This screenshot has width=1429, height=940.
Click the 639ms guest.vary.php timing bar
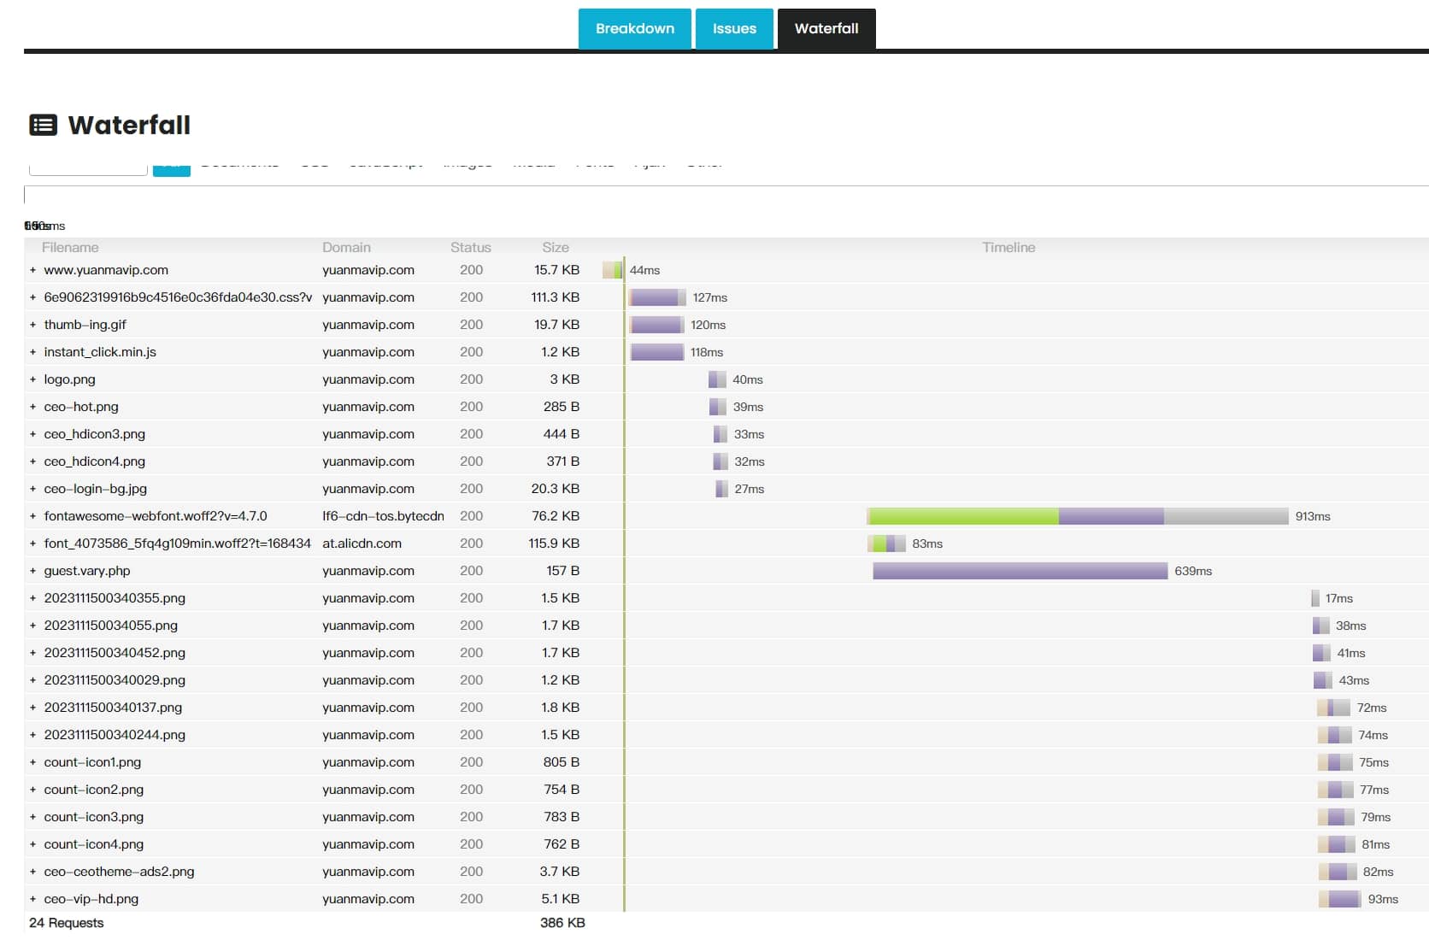coord(1020,571)
